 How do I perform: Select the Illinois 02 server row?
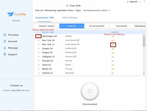pos(88,69)
